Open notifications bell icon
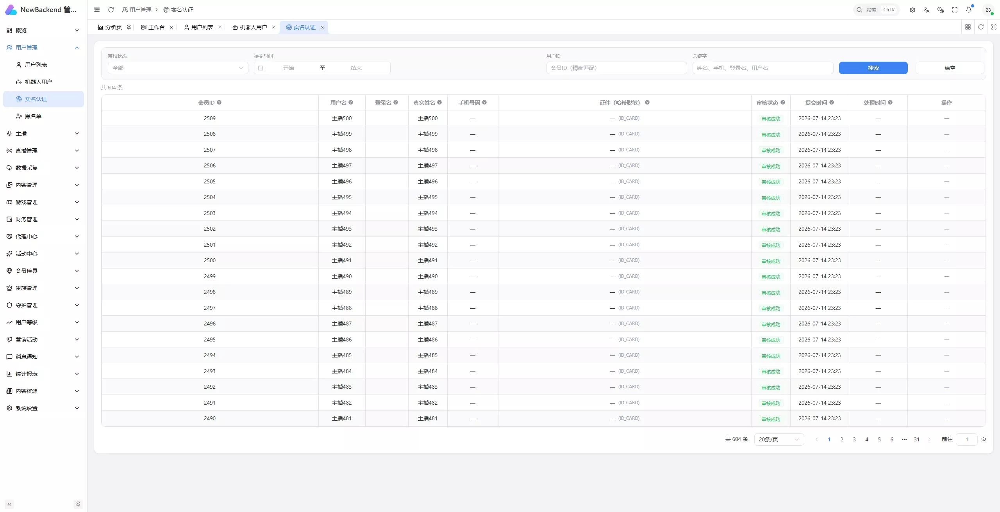1000x512 pixels. (x=968, y=10)
